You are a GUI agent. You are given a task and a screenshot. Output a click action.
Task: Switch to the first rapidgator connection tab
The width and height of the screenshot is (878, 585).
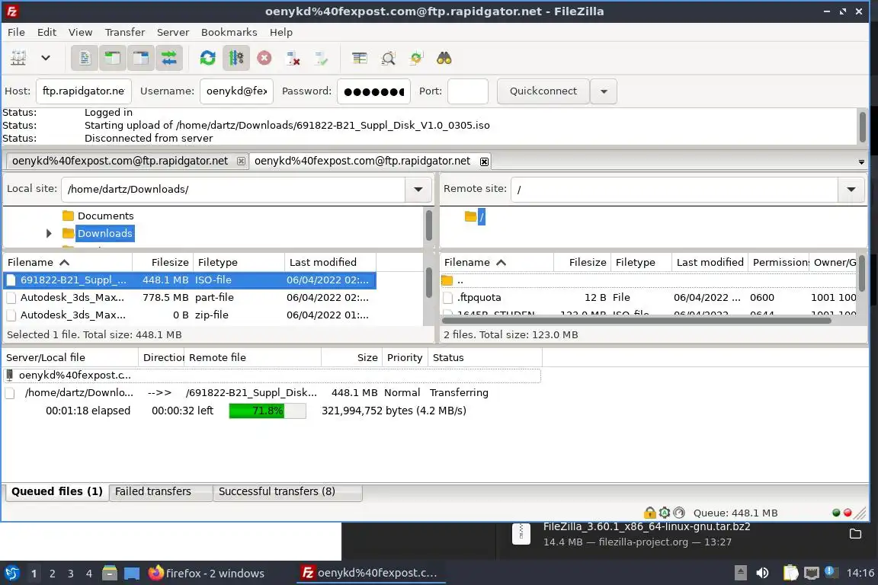(120, 161)
